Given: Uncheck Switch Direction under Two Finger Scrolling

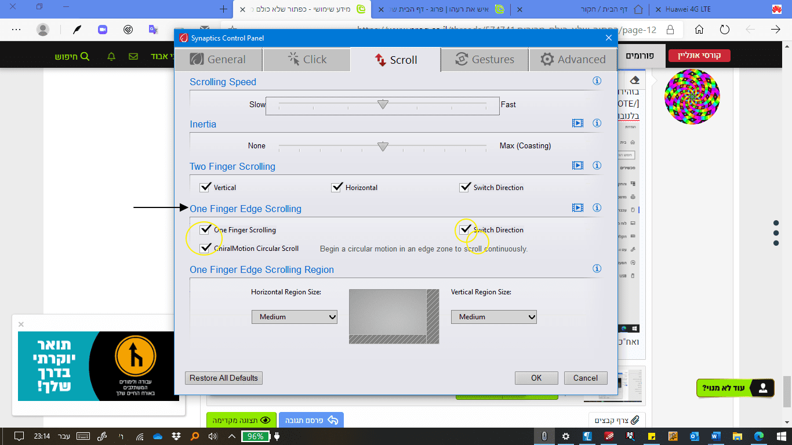Looking at the screenshot, I should coord(464,187).
